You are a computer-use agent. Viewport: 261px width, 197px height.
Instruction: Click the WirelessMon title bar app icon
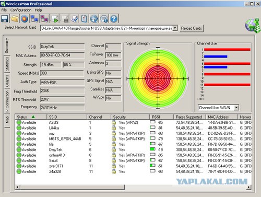pos(3,4)
